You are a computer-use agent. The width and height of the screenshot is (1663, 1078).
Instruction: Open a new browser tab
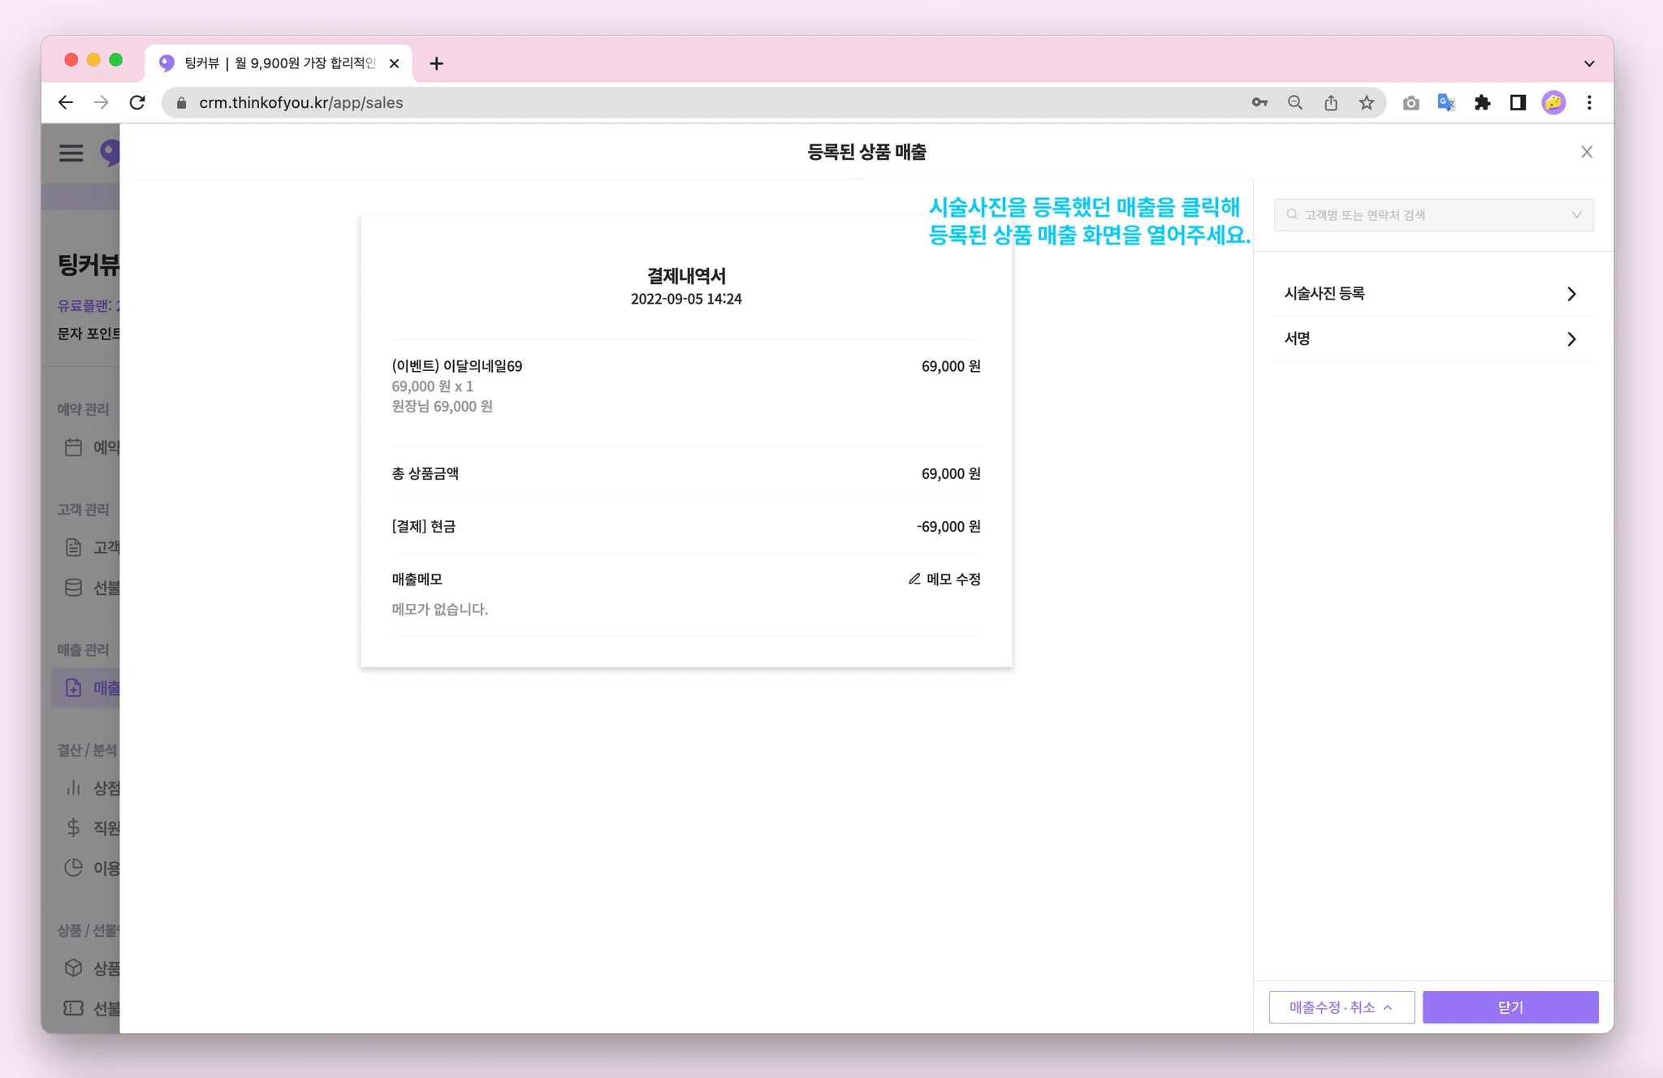pos(437,63)
